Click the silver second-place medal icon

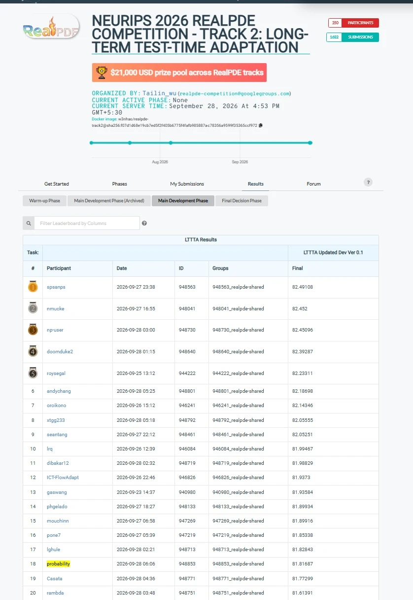pyautogui.click(x=33, y=308)
